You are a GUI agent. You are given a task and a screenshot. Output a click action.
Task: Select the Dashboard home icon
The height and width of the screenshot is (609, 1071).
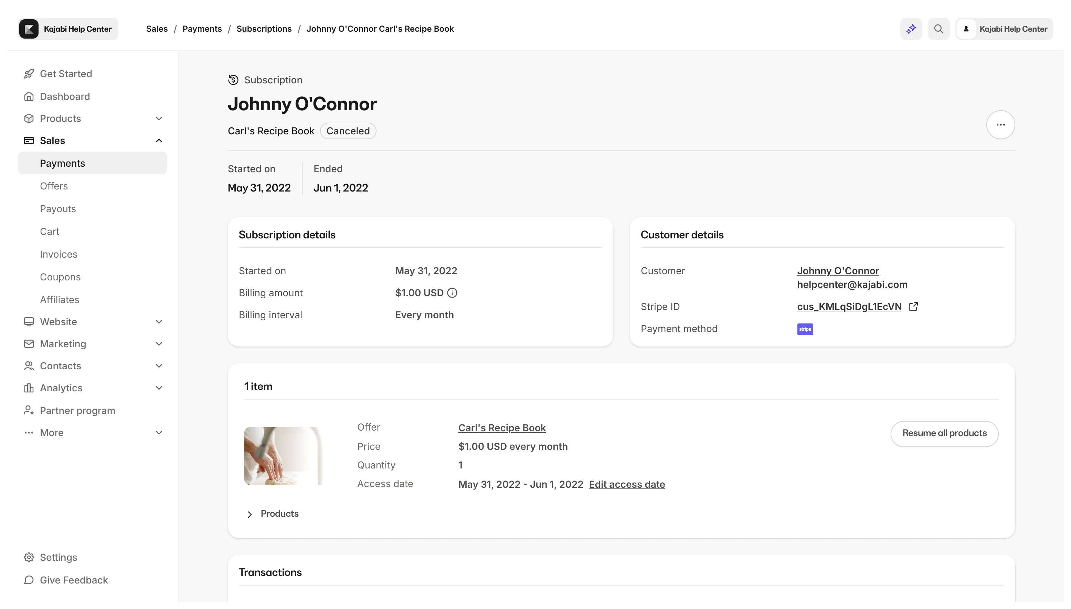(x=29, y=96)
